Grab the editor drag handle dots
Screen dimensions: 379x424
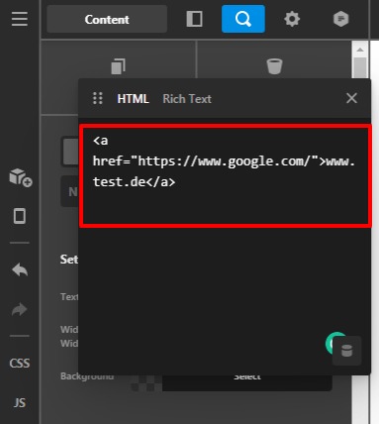[98, 98]
